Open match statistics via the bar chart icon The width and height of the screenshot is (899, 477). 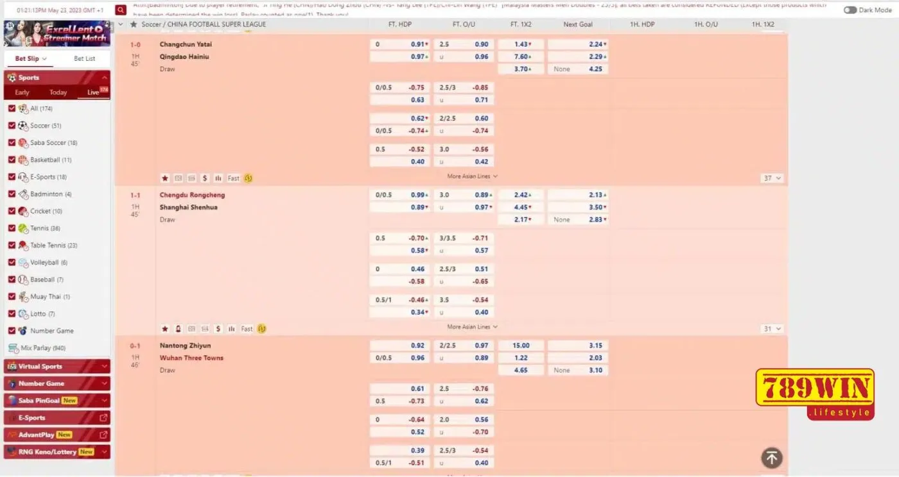tap(219, 178)
